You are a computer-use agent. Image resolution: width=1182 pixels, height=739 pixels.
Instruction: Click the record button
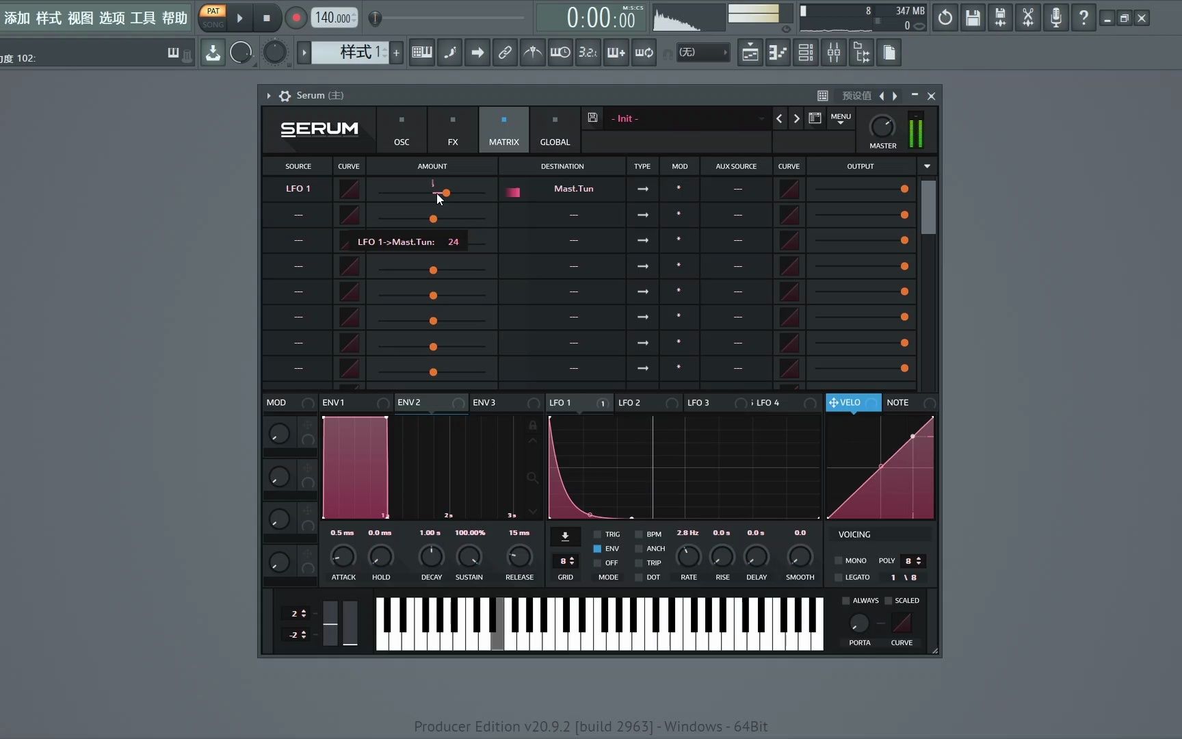[x=295, y=18]
